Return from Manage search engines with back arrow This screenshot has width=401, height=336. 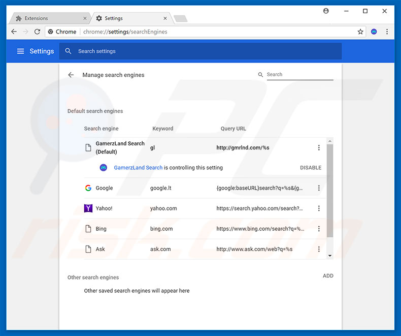click(71, 75)
